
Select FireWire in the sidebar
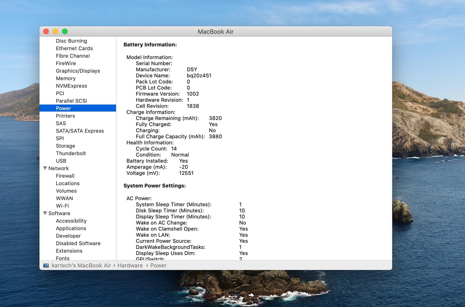pos(66,63)
